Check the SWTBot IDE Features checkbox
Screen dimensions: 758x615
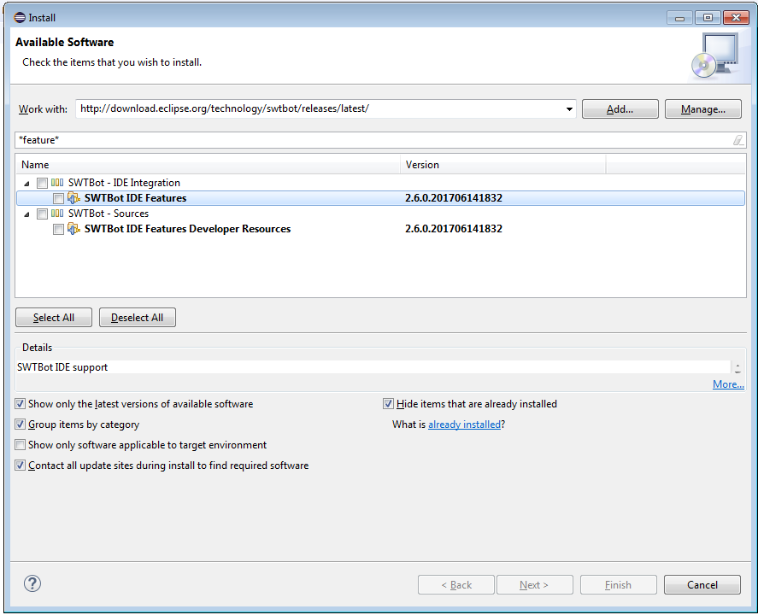coord(58,198)
